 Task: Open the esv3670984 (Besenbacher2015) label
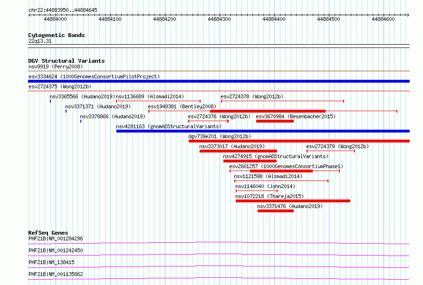click(x=296, y=116)
